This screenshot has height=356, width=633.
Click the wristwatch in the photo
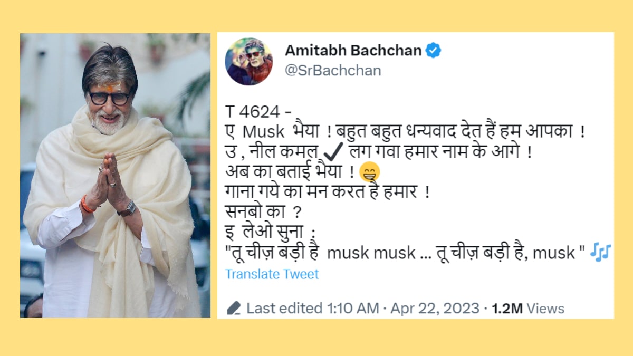(x=127, y=209)
